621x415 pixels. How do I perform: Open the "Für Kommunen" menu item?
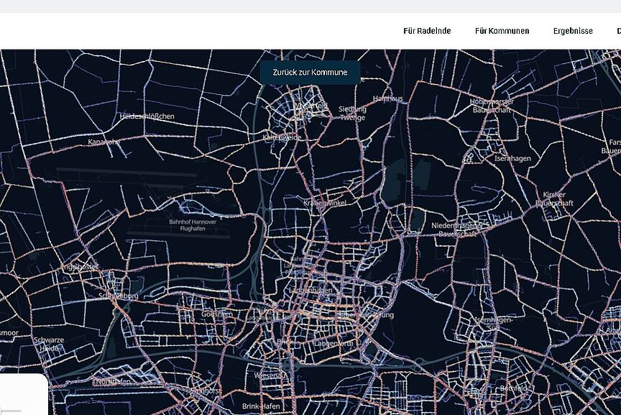click(x=502, y=31)
